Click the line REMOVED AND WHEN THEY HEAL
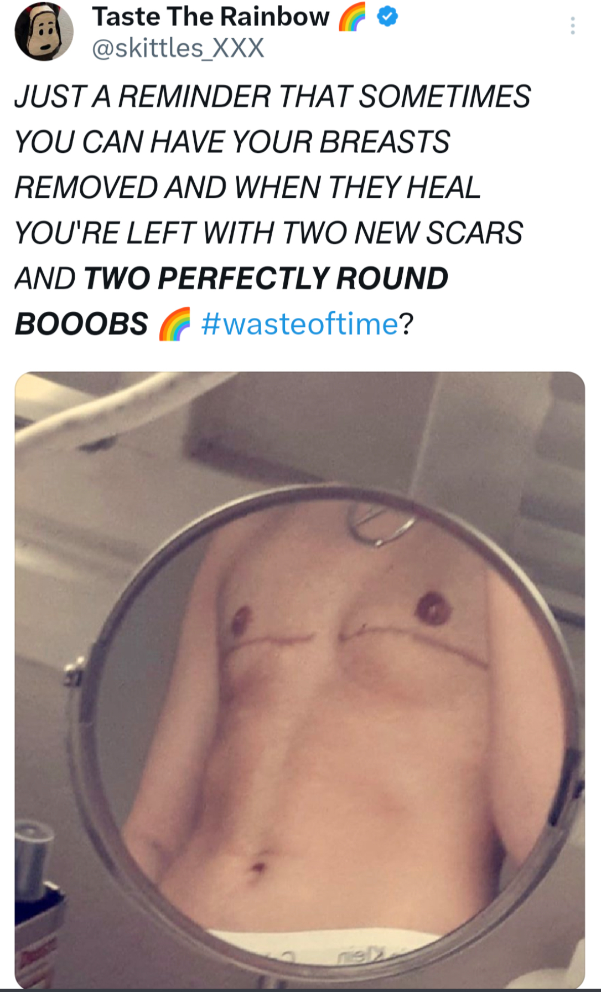Screen dimensions: 601x992 (247, 187)
